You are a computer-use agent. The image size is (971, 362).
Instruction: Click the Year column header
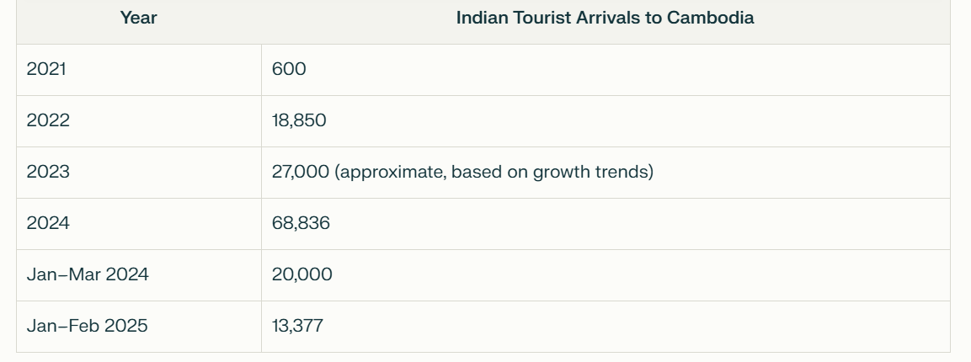pos(139,18)
